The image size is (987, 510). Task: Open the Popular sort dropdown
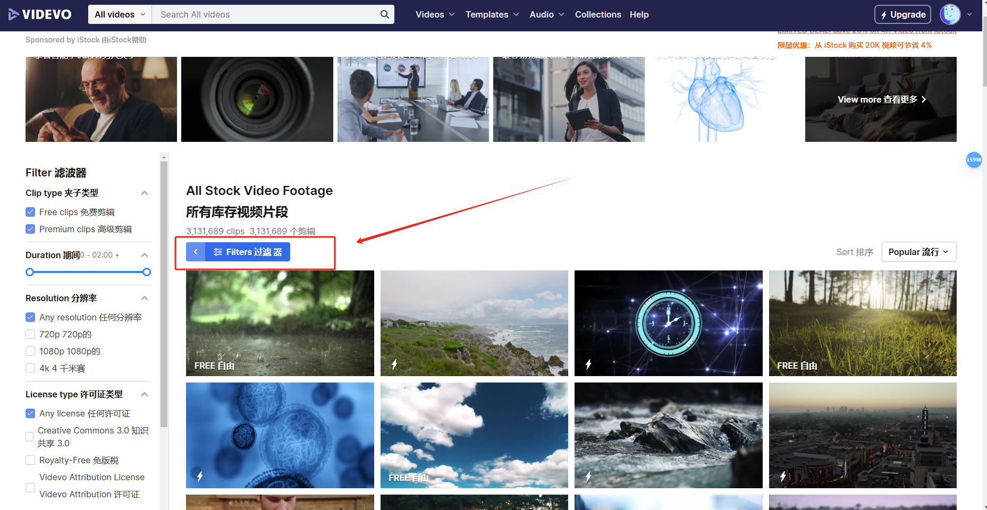(x=919, y=252)
